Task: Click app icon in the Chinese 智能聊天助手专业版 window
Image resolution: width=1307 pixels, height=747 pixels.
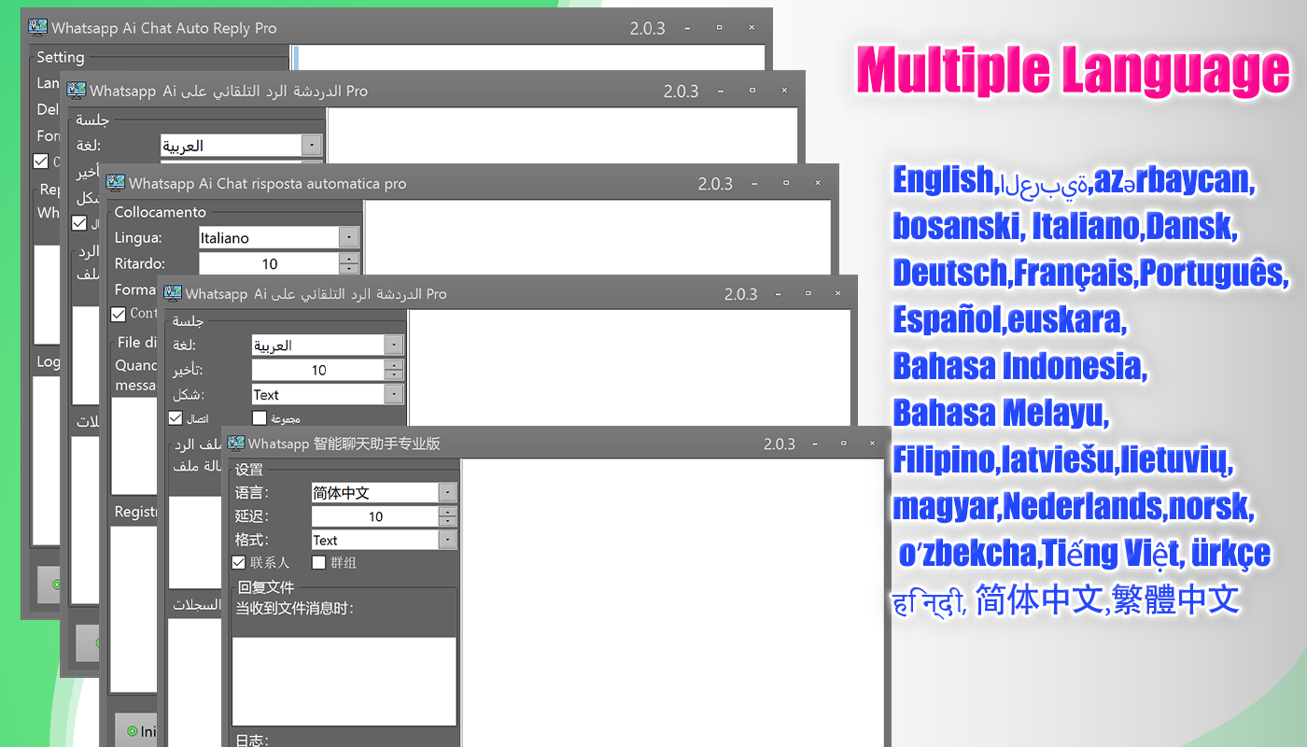Action: pos(235,444)
